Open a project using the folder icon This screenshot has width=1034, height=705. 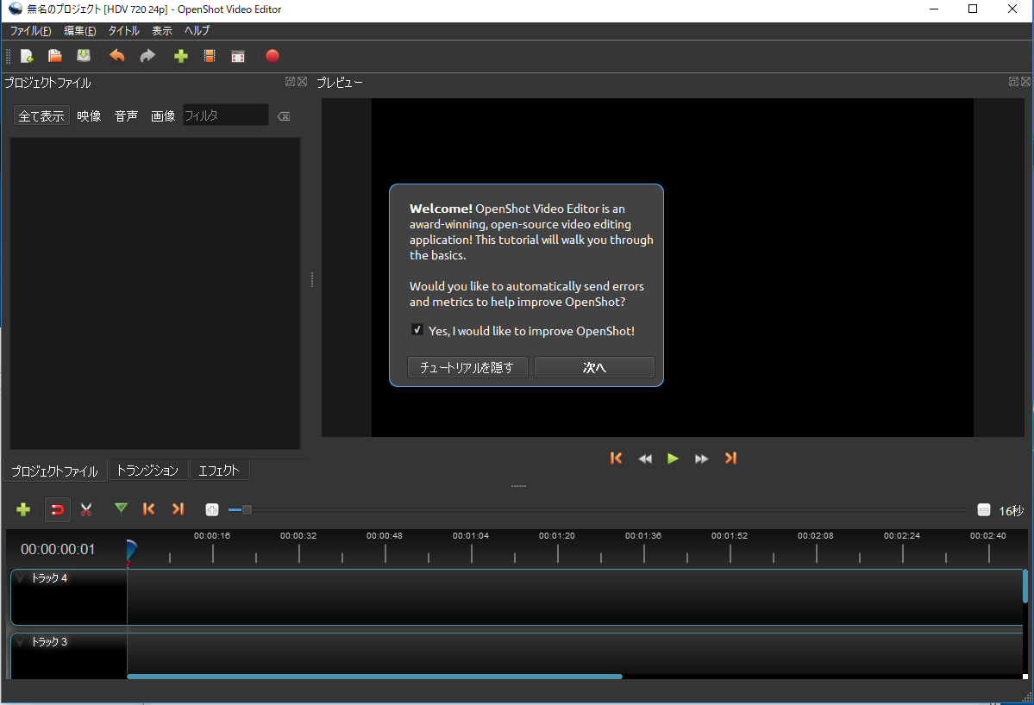(x=55, y=56)
